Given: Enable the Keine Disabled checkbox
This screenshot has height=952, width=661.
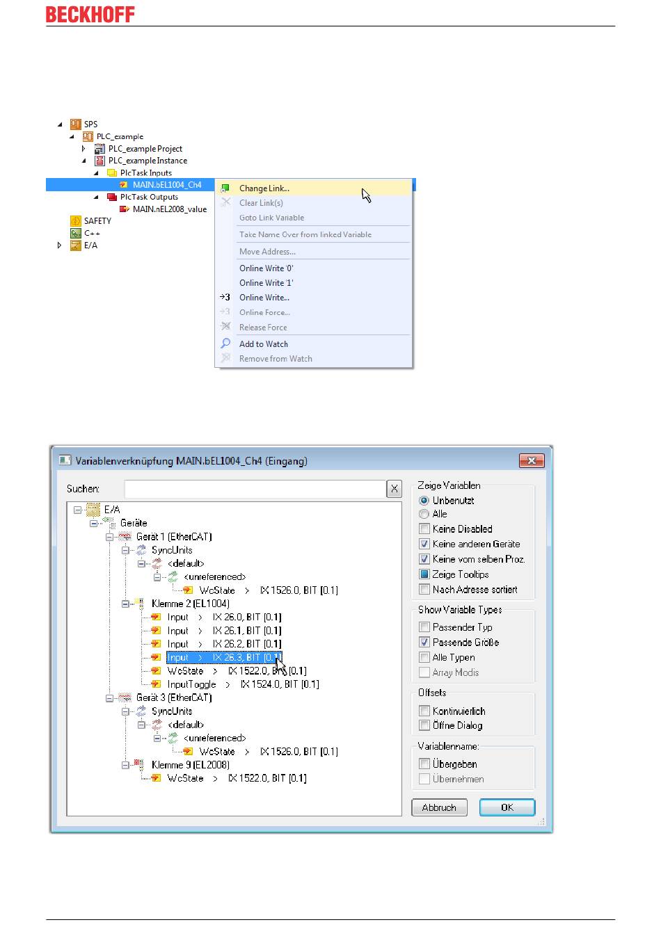Looking at the screenshot, I should coord(424,529).
